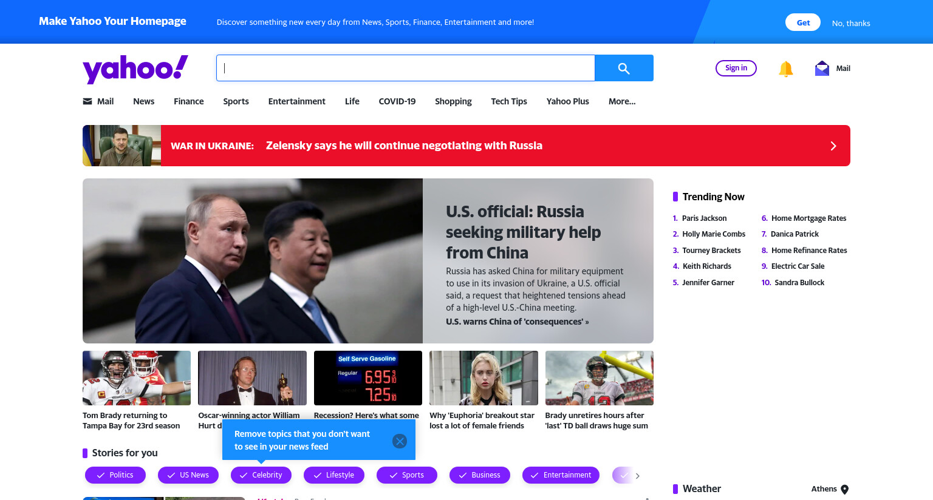Open the Finance navigation tab
Image resolution: width=933 pixels, height=500 pixels.
point(189,101)
